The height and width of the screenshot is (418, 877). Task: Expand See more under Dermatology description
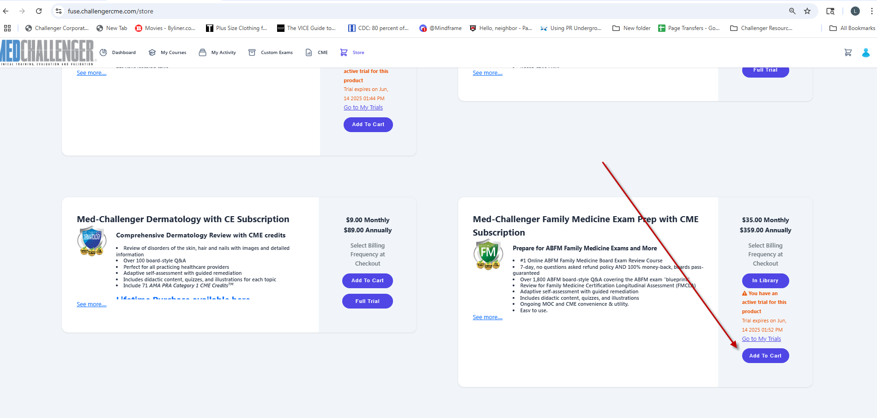(91, 304)
